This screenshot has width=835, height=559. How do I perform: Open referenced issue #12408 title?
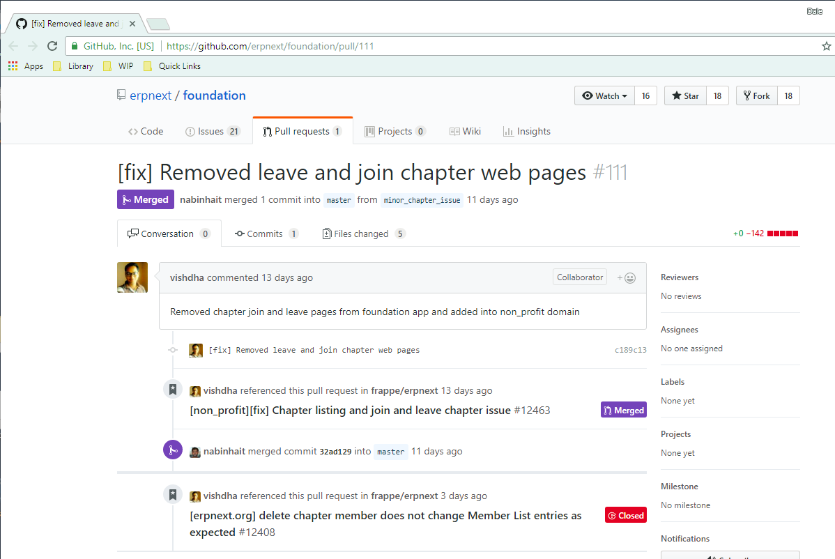[x=385, y=524]
